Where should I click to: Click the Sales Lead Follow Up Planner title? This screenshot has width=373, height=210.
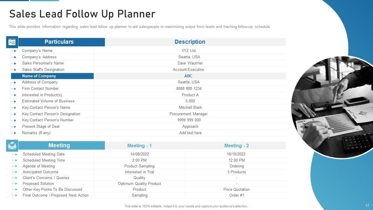[x=82, y=14]
